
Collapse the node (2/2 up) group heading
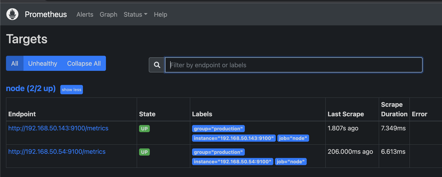coord(31,88)
